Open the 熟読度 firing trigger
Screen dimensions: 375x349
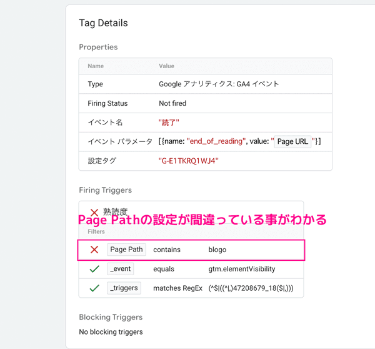point(115,212)
